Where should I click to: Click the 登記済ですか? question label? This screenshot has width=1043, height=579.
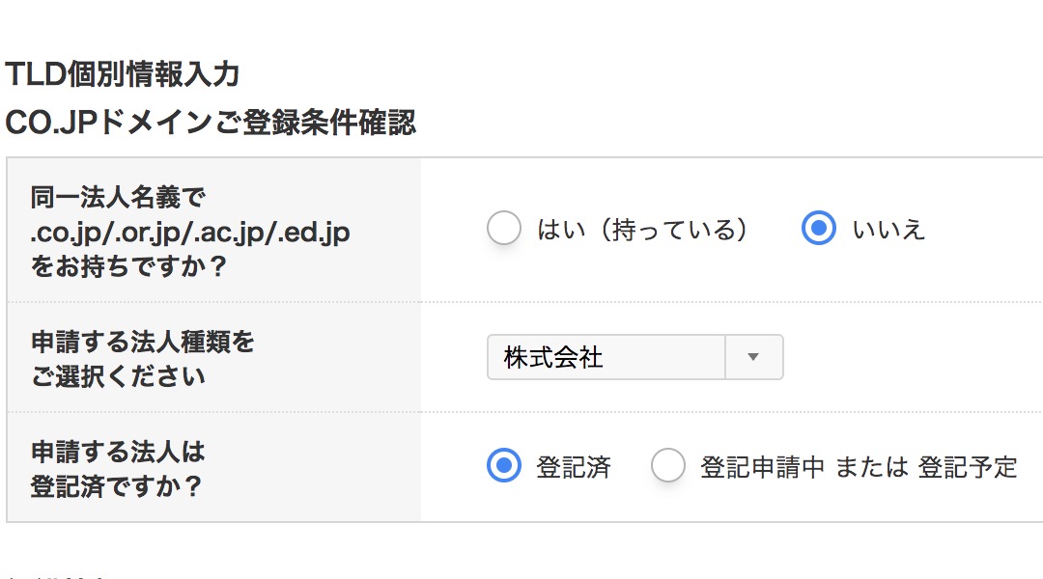[117, 486]
